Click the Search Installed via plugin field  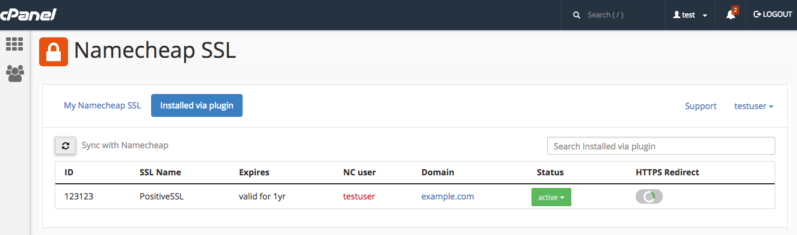[661, 146]
